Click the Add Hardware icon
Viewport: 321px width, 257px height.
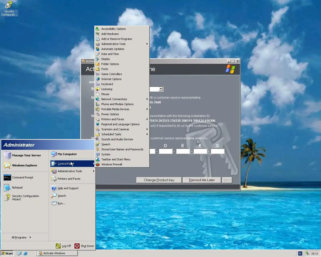[x=98, y=34]
